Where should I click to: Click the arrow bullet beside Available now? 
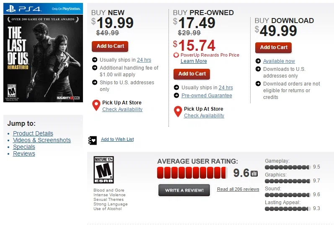[x=258, y=61]
